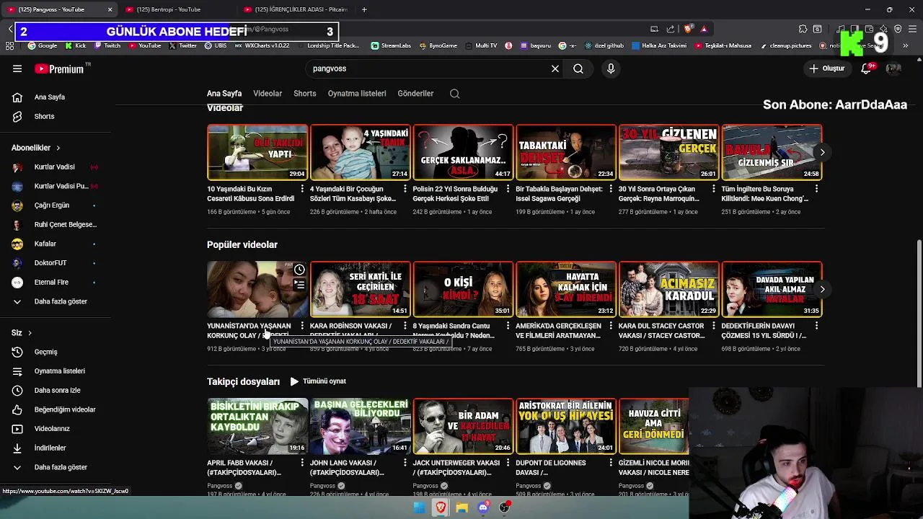Open the Kick bookmark
Image resolution: width=923 pixels, height=519 pixels.
[x=75, y=45]
